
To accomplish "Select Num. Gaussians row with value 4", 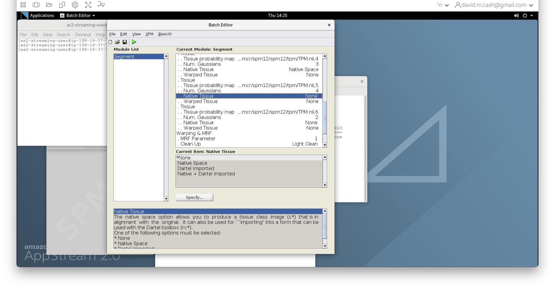I will (x=249, y=91).
